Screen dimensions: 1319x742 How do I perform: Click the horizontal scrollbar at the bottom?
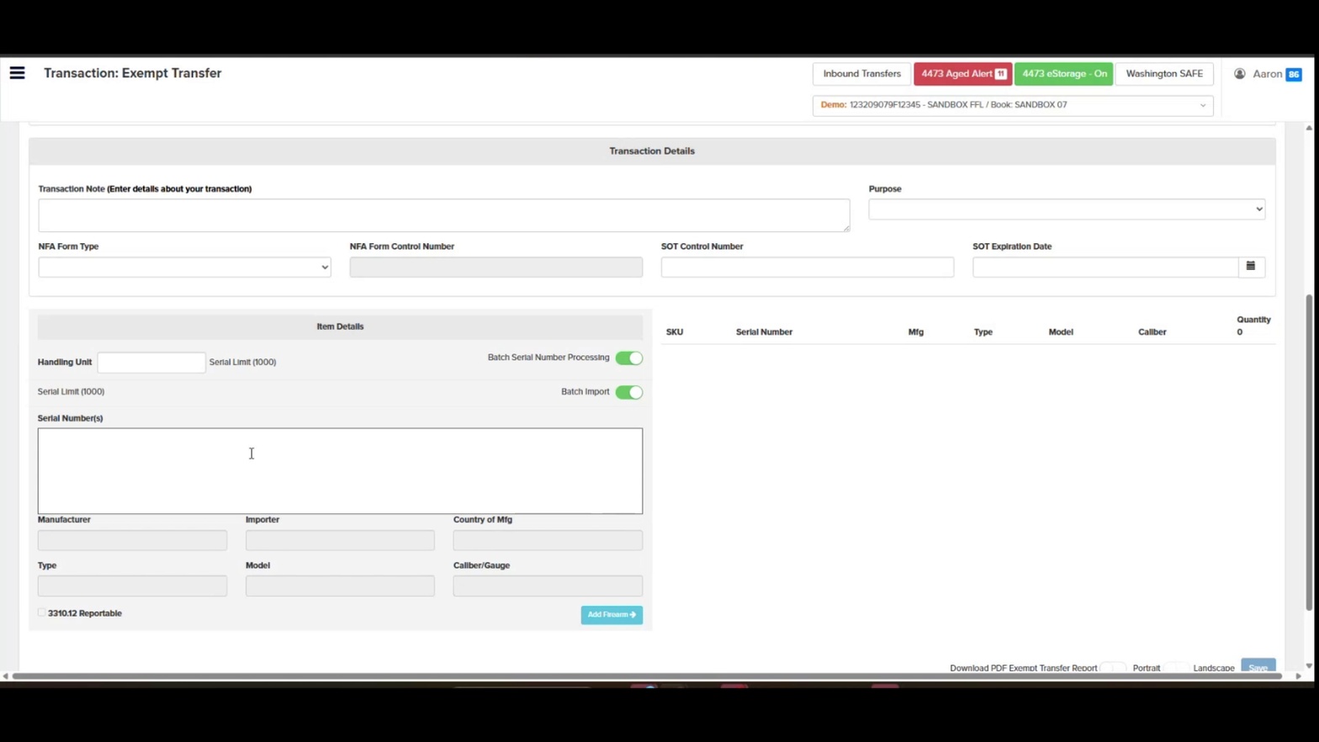[x=646, y=676]
